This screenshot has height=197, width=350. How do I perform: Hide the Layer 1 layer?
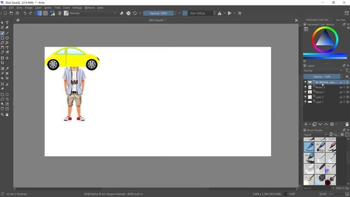305,102
